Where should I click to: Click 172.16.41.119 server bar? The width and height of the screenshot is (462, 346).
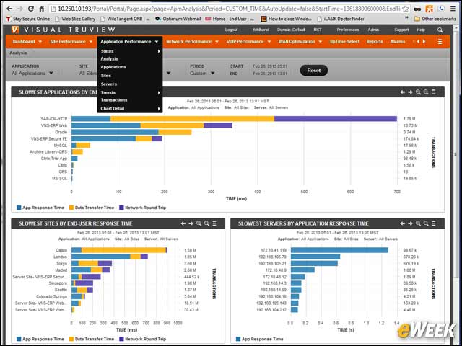(339, 250)
